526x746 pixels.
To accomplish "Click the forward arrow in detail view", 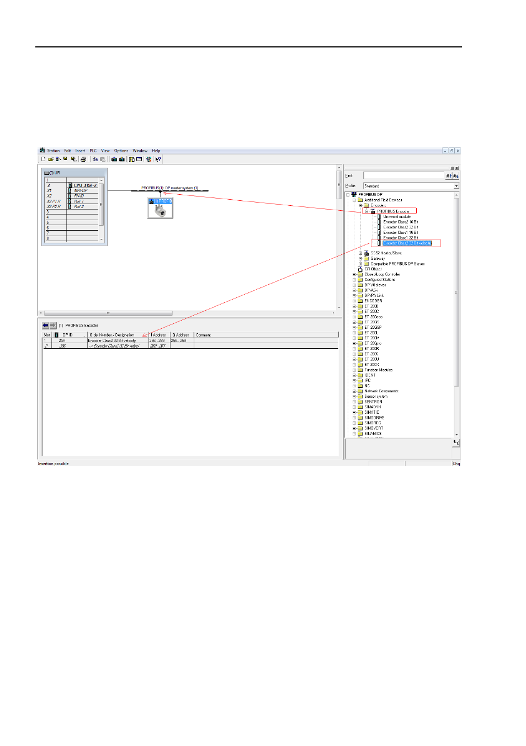I will (53, 326).
